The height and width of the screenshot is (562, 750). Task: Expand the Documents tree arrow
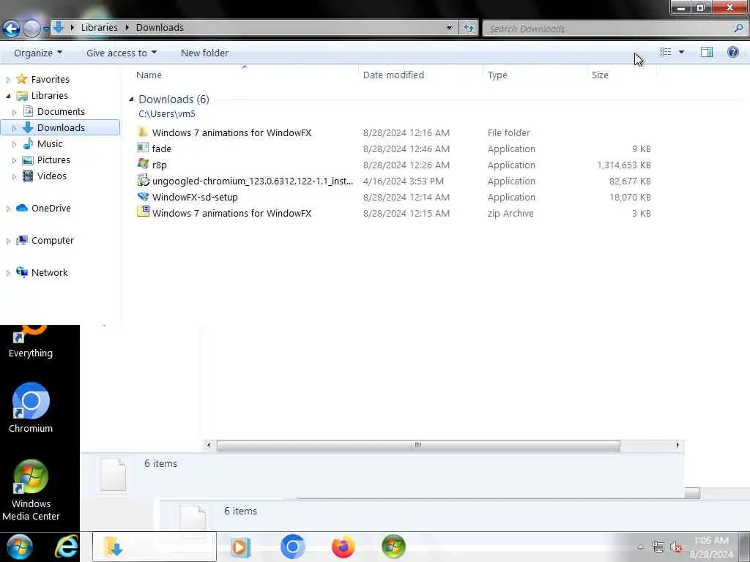tap(15, 112)
